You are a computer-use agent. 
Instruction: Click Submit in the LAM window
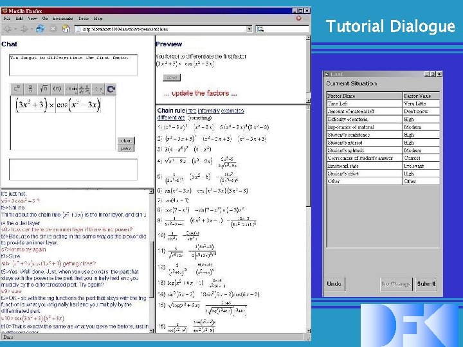pyautogui.click(x=426, y=284)
